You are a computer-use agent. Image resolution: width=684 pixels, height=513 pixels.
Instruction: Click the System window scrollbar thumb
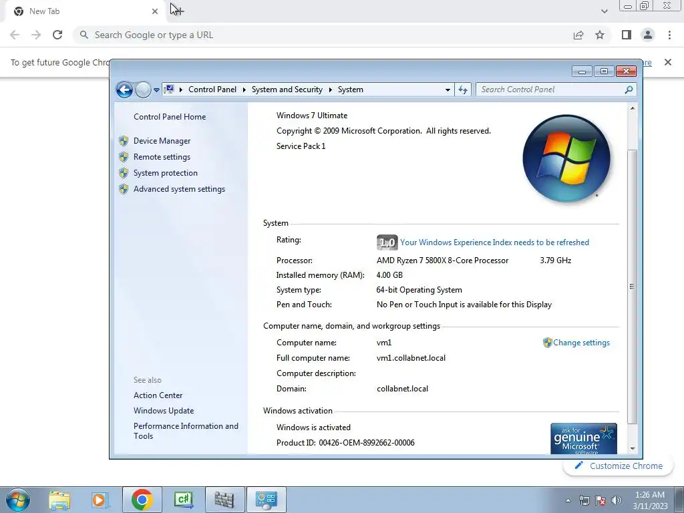[633, 286]
